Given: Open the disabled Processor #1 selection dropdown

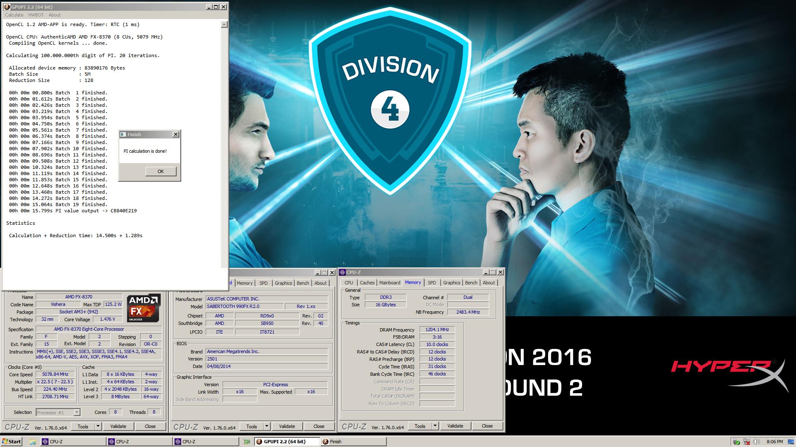Looking at the screenshot, I should click(58, 412).
